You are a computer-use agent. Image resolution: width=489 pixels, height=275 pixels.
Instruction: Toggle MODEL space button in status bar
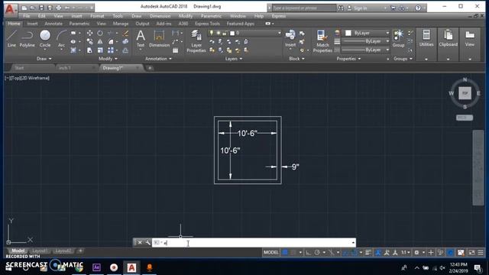[x=270, y=252]
